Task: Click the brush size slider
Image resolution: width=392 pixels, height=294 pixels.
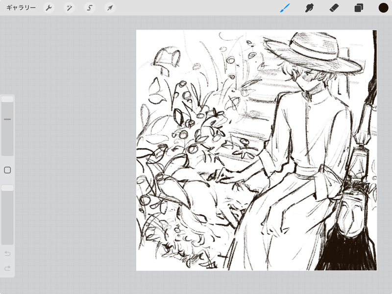Action: click(7, 126)
